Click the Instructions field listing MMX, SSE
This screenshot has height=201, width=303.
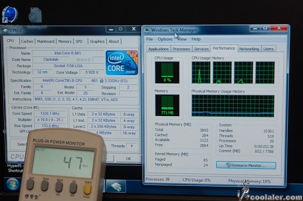pyautogui.click(x=85, y=99)
